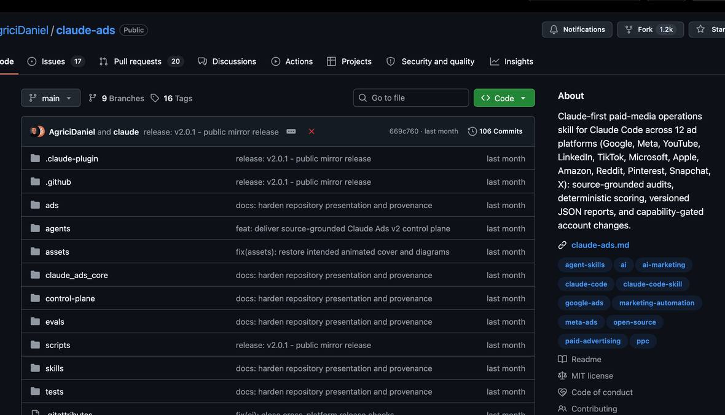Switch to the Insights tab

(x=511, y=61)
